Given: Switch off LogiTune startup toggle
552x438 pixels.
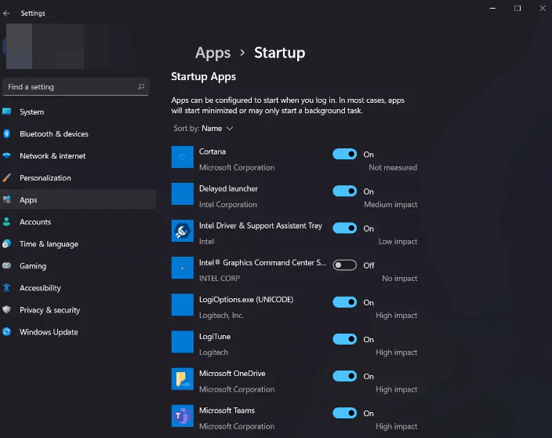Looking at the screenshot, I should click(344, 339).
